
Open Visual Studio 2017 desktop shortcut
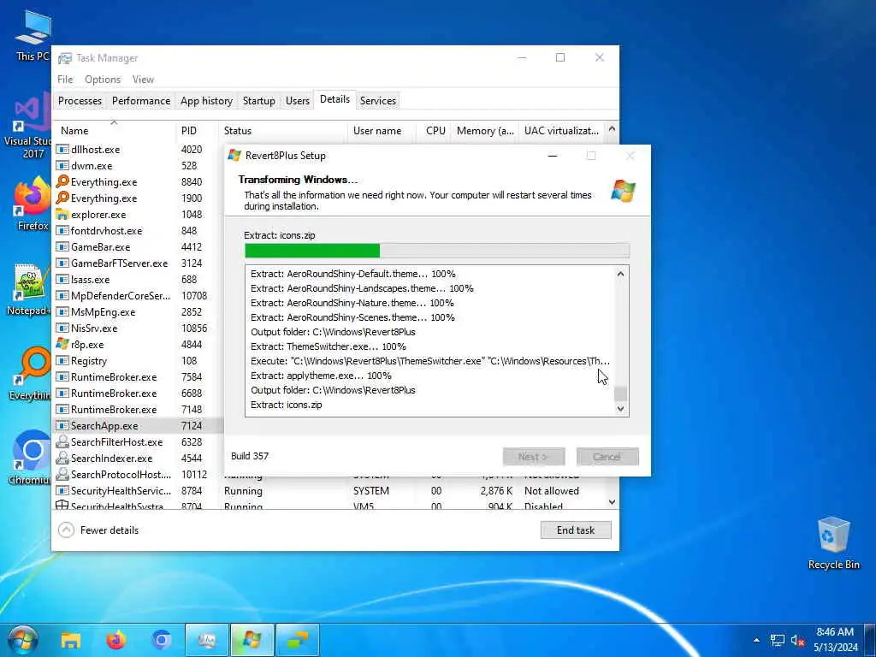(x=30, y=127)
